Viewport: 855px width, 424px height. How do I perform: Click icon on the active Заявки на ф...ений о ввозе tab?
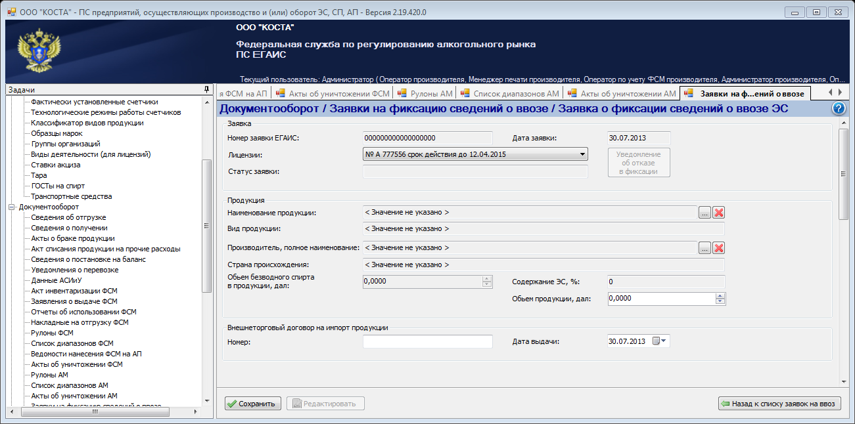click(x=689, y=93)
